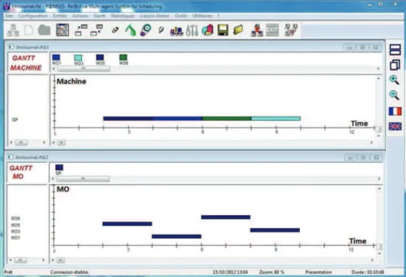Cascade windows from the right sidebar
406x277 pixels.
click(395, 65)
